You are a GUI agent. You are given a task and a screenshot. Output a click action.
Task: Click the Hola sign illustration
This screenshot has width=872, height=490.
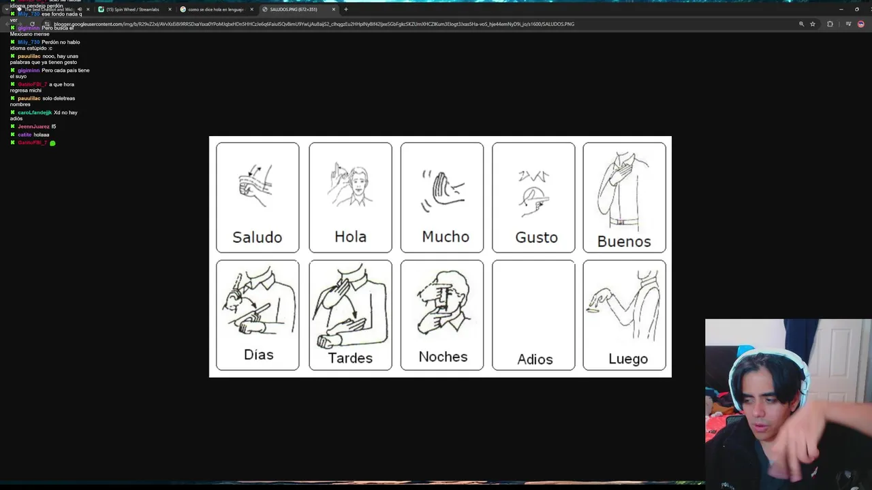[350, 184]
